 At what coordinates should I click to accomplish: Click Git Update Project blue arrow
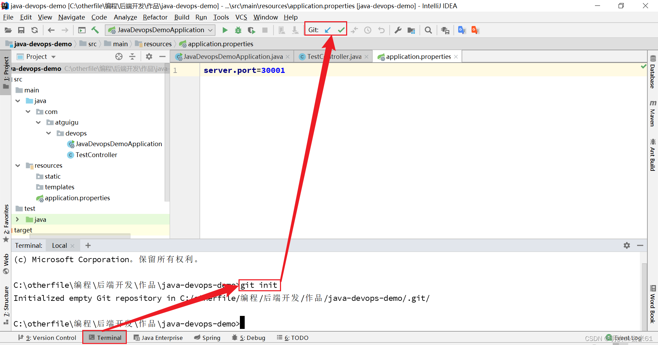[328, 30]
